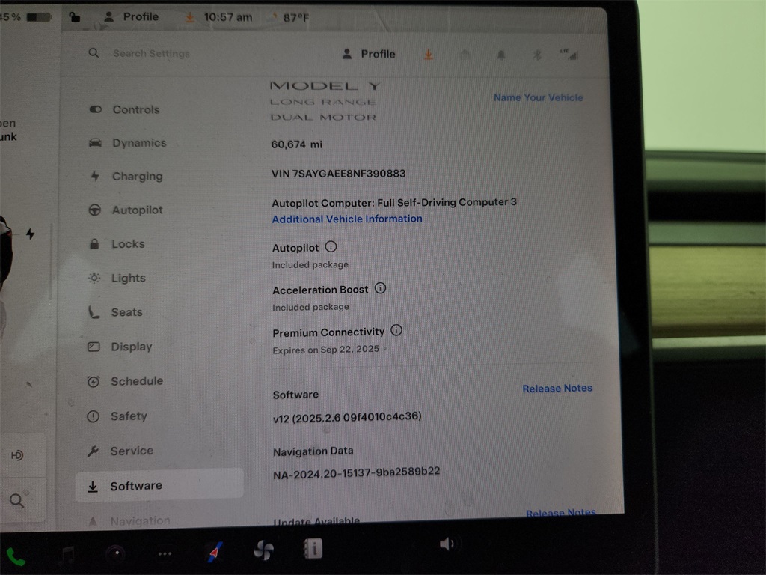766x575 pixels.
Task: Tap the magnifier search icon on left panel
Action: 16,500
